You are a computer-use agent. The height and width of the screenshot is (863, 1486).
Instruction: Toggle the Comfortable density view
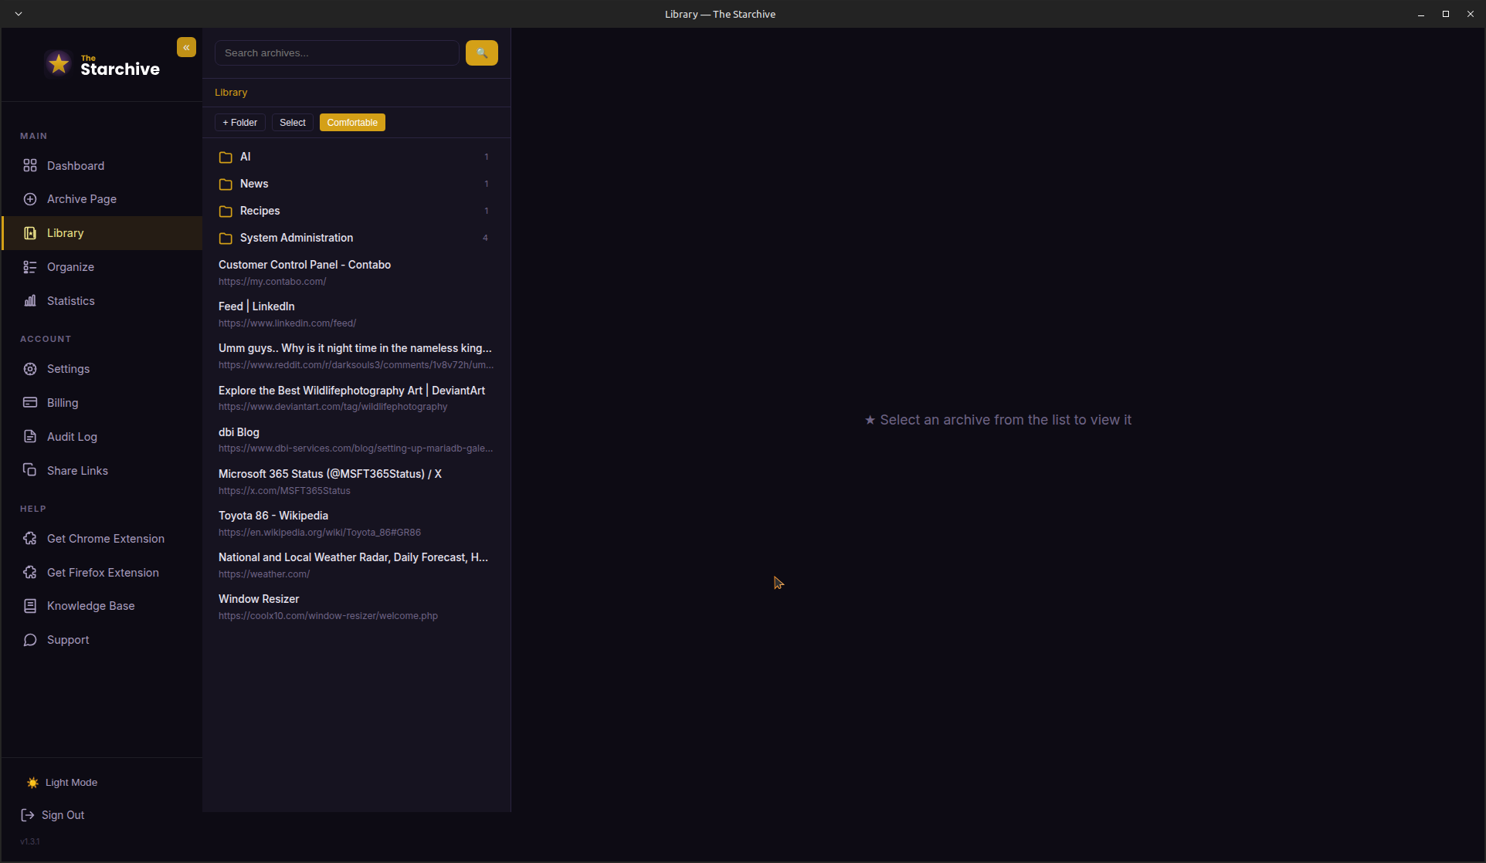coord(352,123)
